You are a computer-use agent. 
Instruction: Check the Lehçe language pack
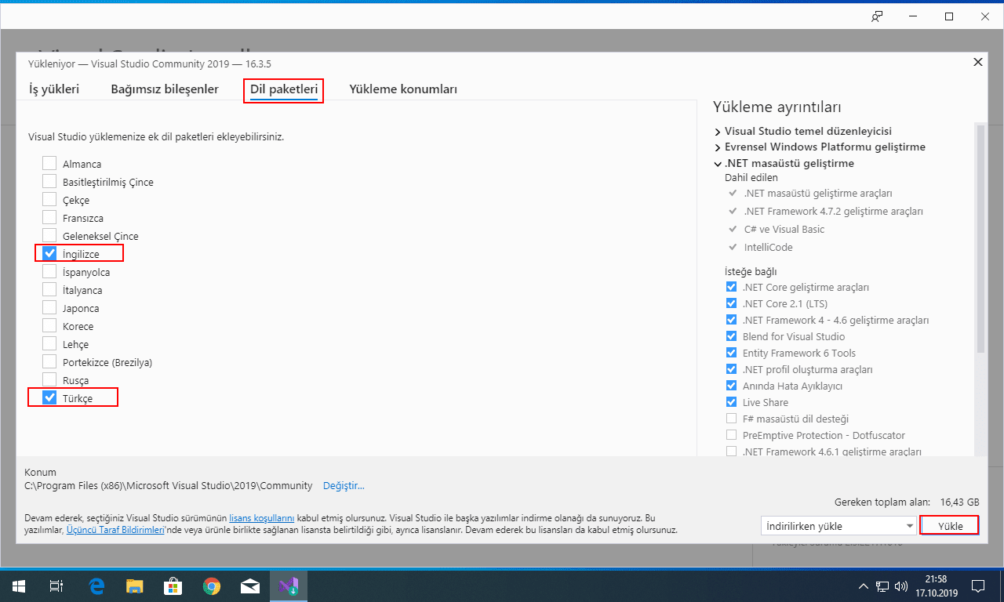coord(49,344)
